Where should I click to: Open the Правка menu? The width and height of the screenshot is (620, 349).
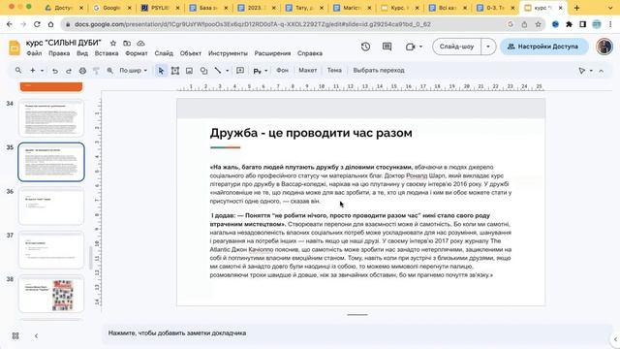click(x=59, y=53)
